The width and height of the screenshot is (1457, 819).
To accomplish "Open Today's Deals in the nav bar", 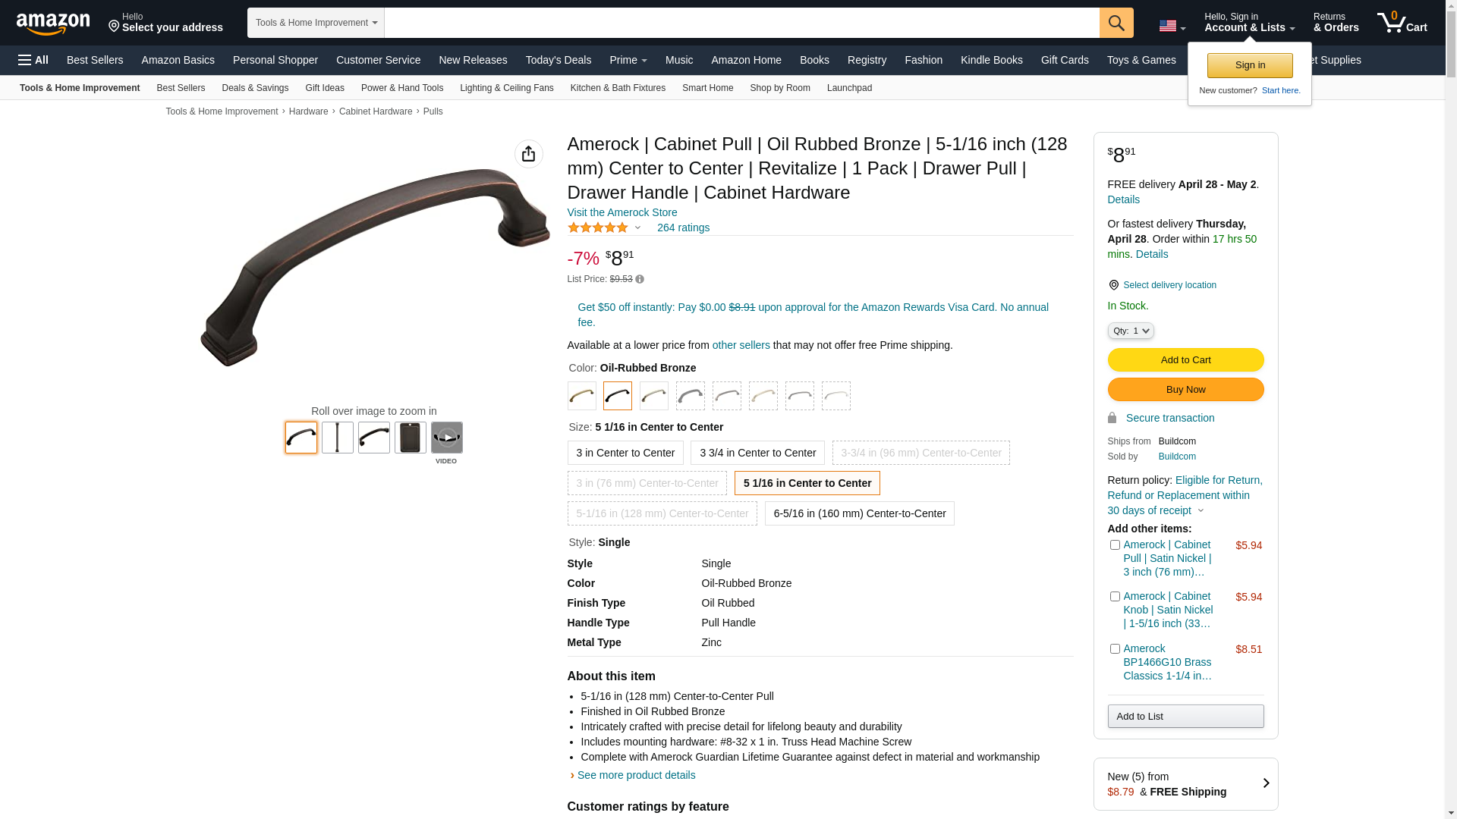I will coord(559,60).
